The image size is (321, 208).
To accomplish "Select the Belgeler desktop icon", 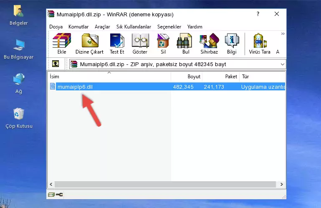I will click(19, 15).
